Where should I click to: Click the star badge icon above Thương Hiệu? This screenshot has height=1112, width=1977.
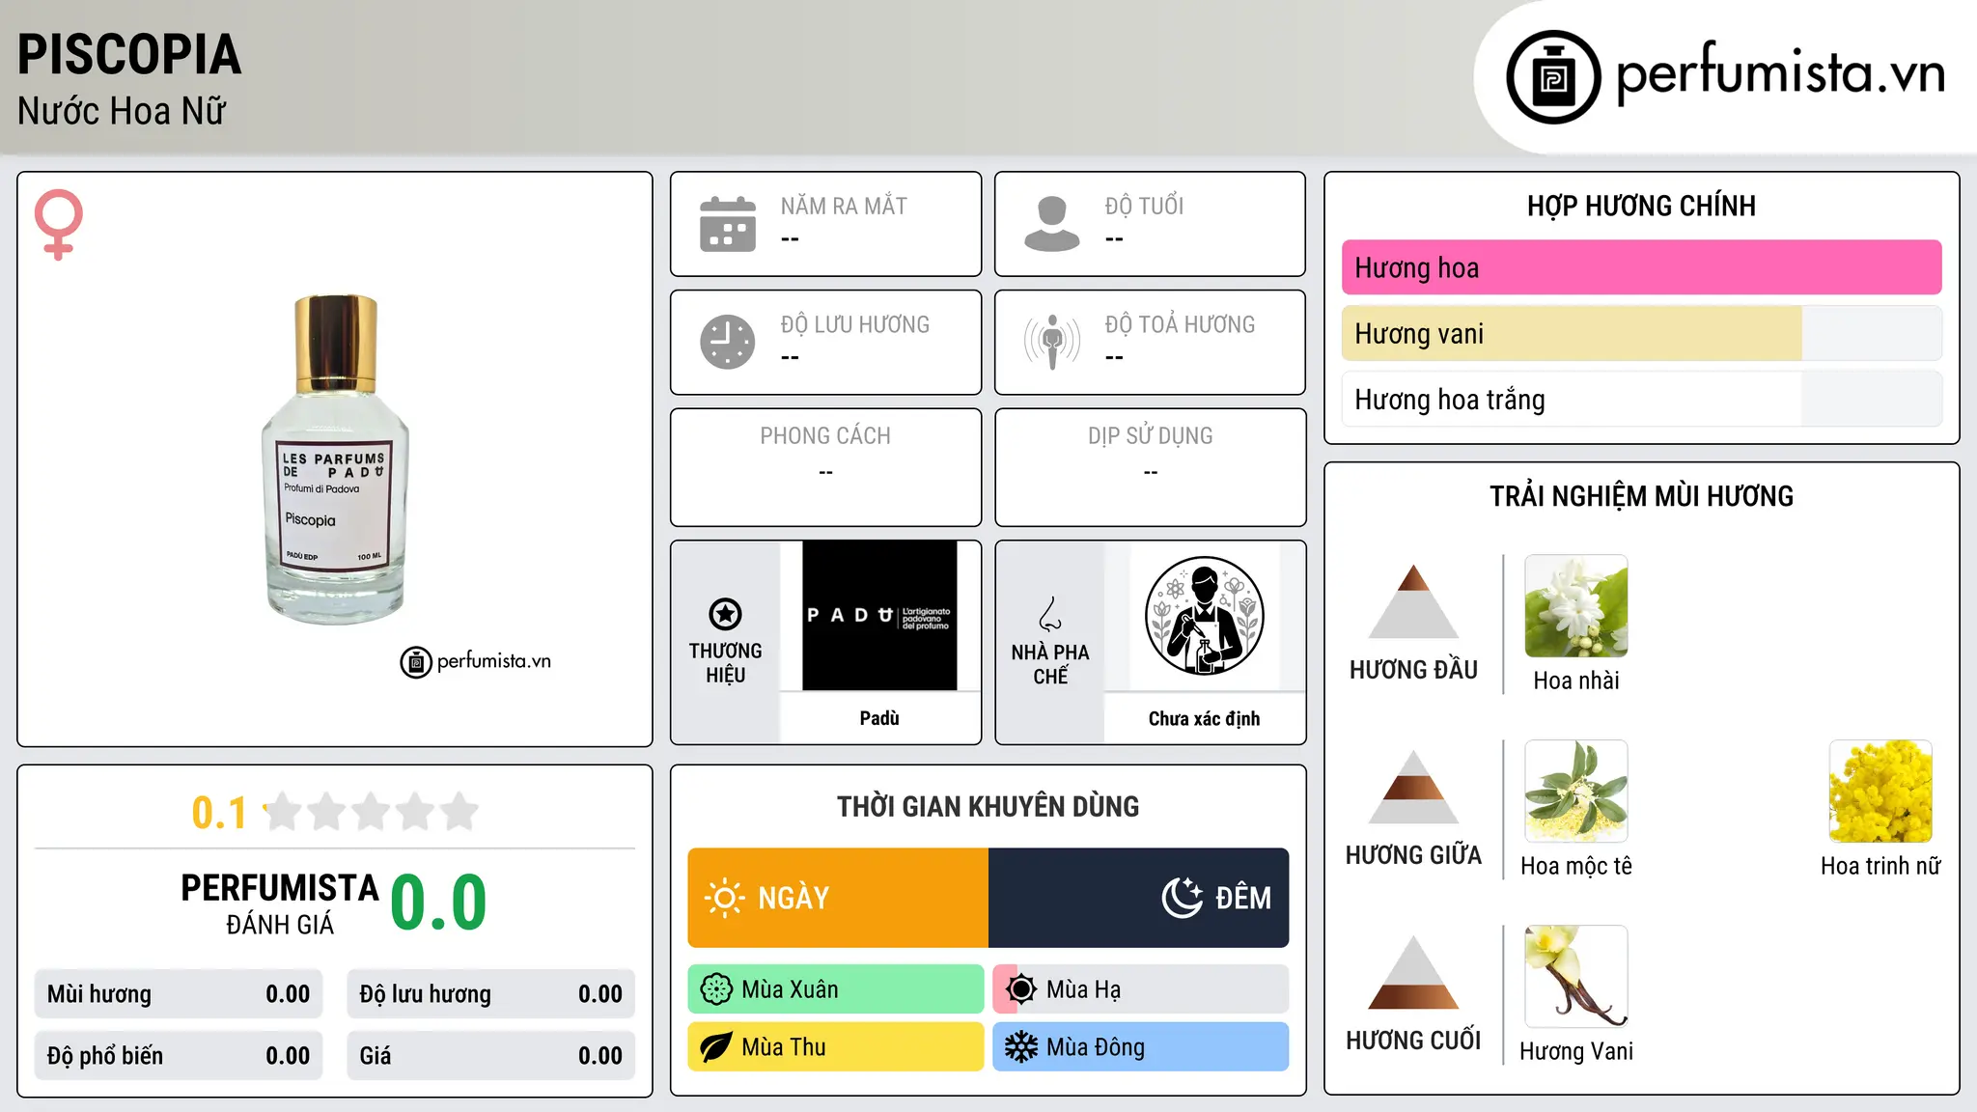pyautogui.click(x=725, y=614)
